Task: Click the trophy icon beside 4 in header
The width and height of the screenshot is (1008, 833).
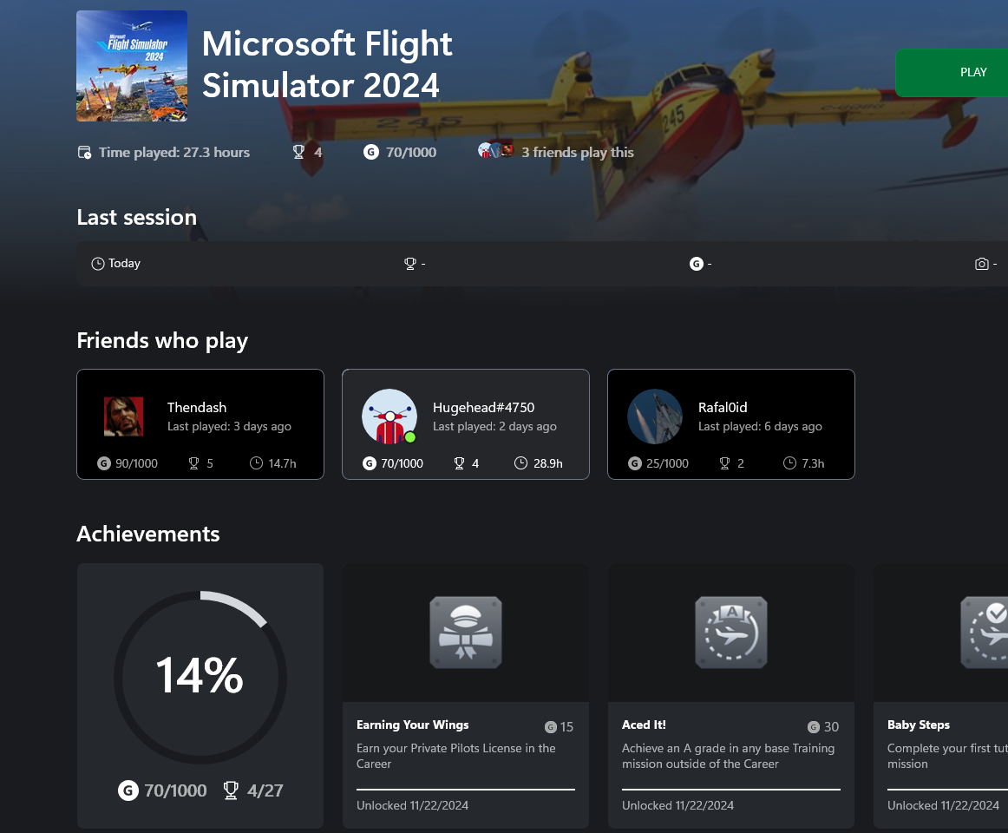Action: [298, 152]
